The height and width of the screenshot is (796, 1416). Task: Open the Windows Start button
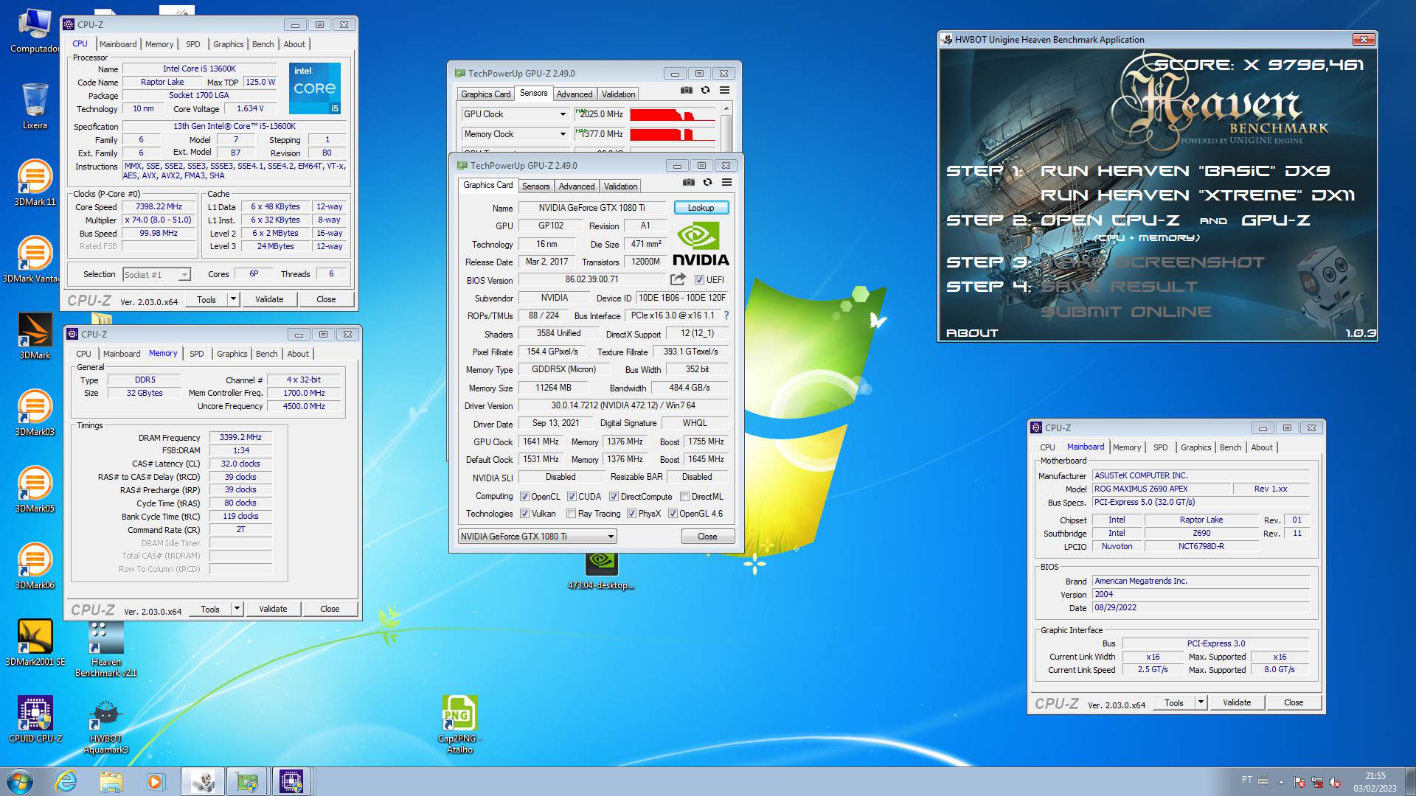click(20, 781)
